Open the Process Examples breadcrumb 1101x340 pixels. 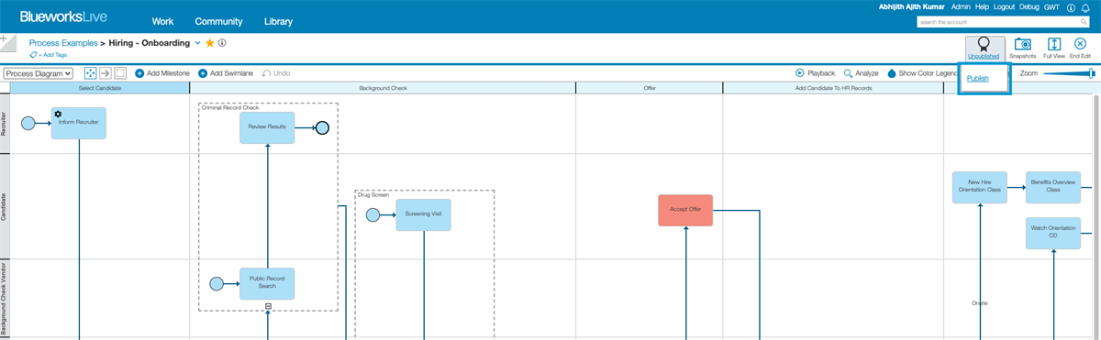[x=63, y=42]
